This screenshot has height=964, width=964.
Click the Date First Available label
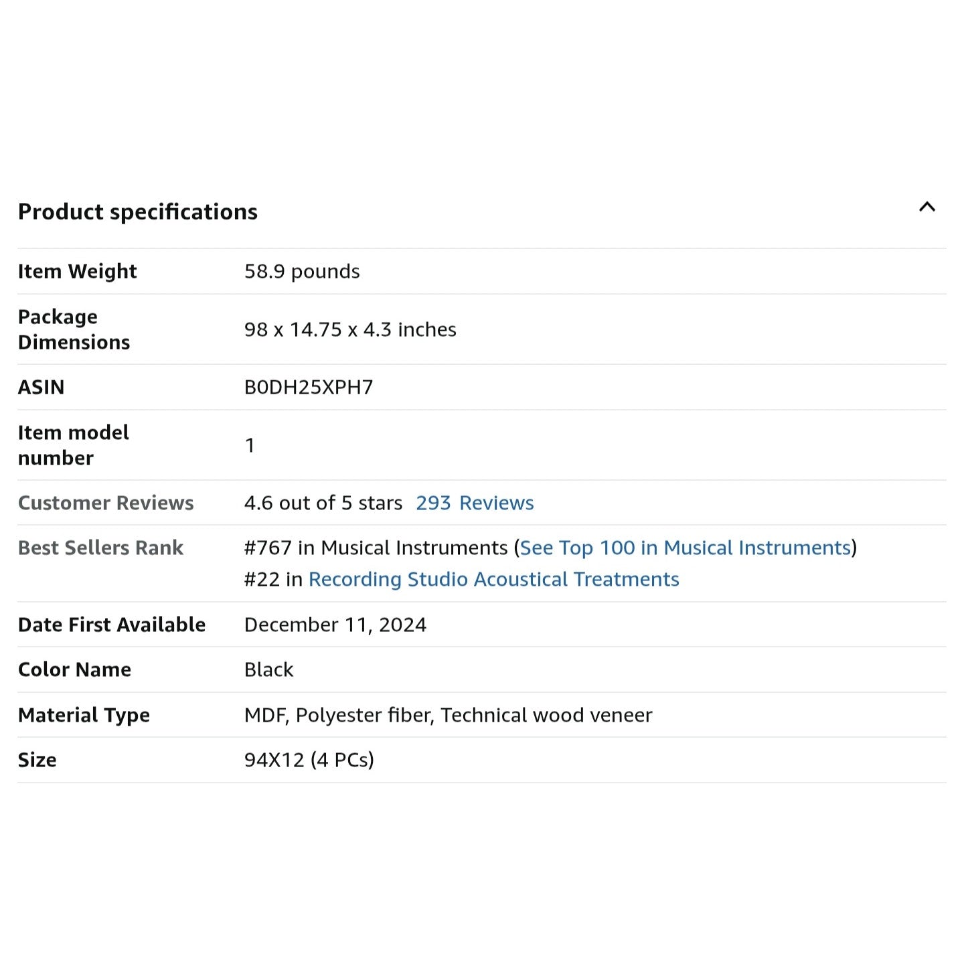coord(112,625)
